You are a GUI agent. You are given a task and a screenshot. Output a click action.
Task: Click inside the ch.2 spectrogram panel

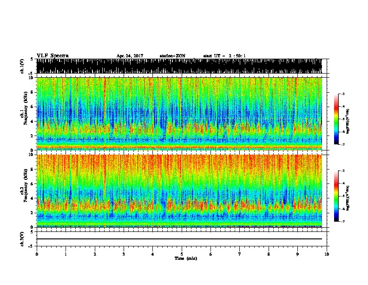pyautogui.click(x=179, y=191)
